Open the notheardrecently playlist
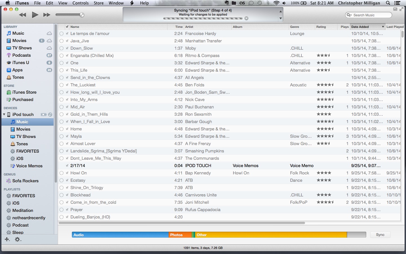The width and height of the screenshot is (406, 254). point(29,218)
